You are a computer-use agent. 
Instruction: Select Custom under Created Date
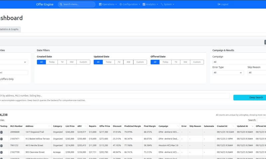coord(83,62)
